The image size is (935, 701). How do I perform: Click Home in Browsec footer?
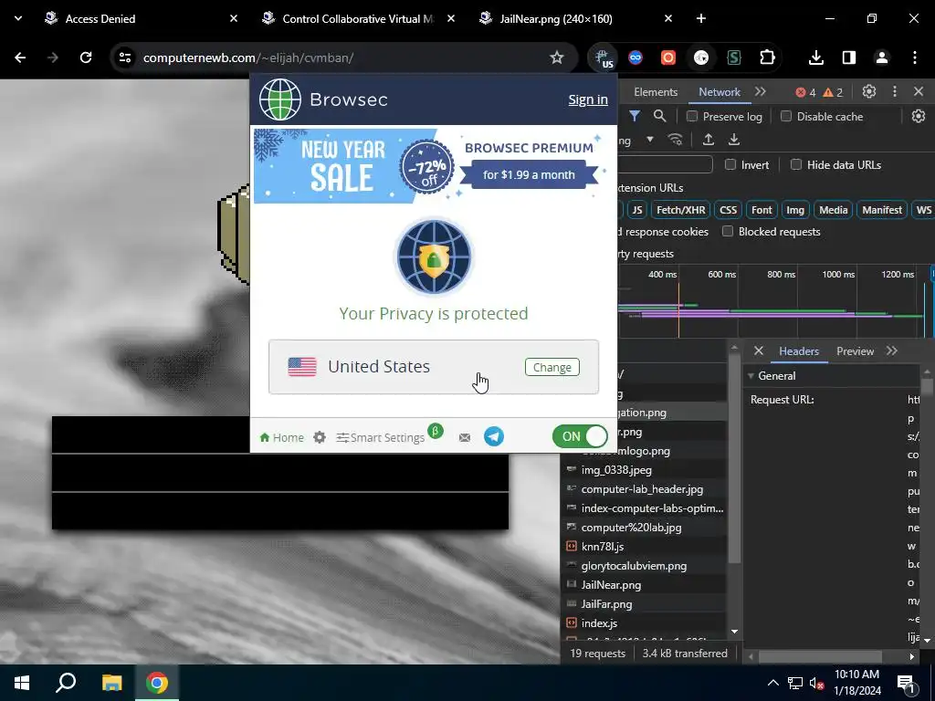[x=281, y=437]
